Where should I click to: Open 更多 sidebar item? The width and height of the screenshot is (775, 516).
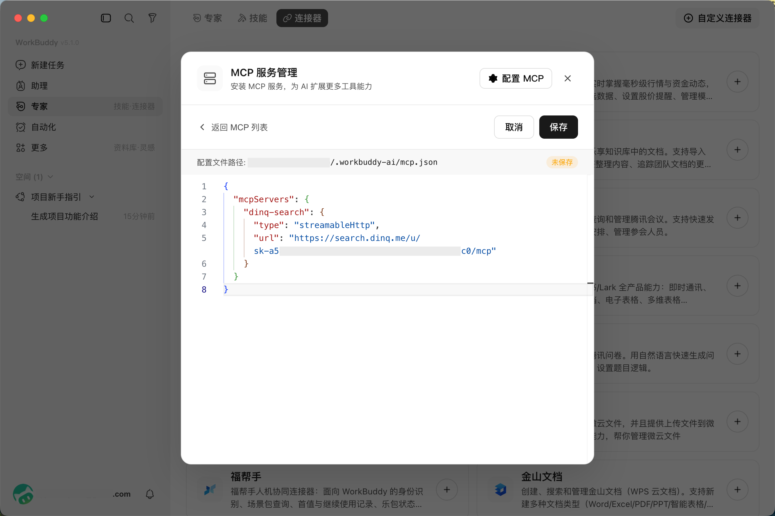(x=85, y=147)
